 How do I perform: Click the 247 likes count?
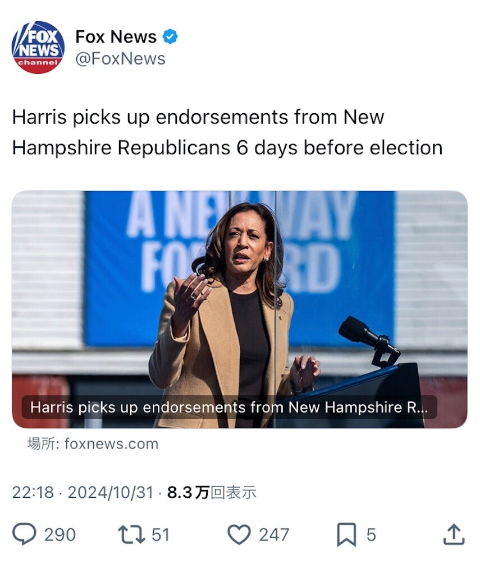pos(275,535)
